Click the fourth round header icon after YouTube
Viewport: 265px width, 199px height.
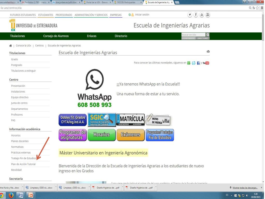(x=208, y=15)
